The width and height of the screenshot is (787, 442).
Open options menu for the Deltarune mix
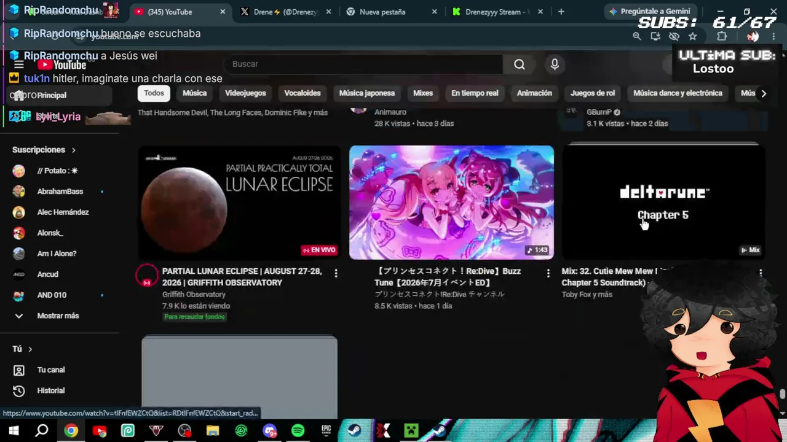[x=761, y=273]
